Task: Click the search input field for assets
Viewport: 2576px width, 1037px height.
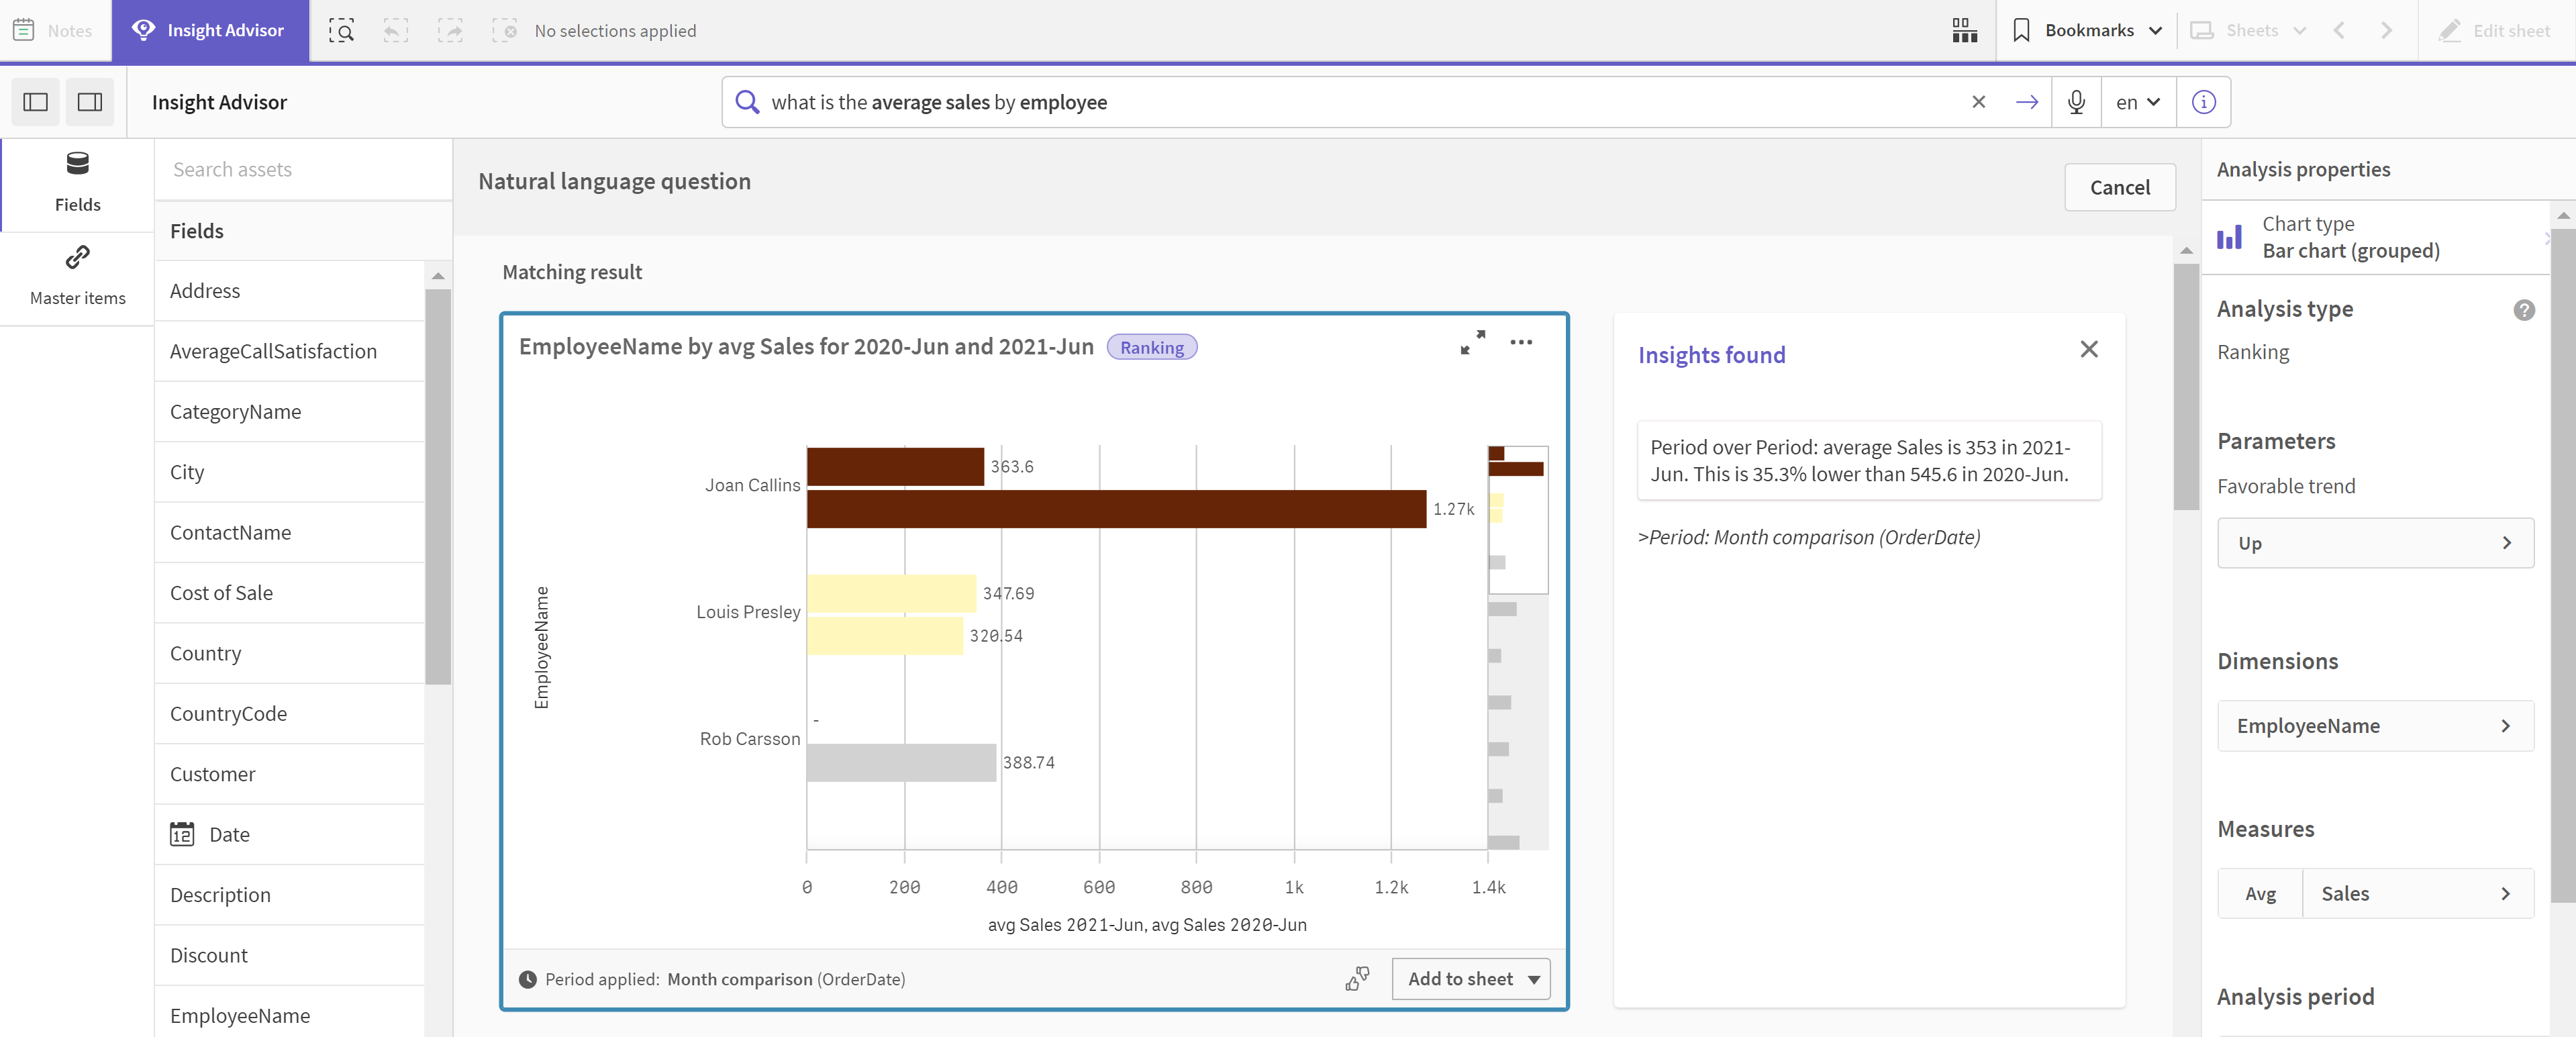Action: tap(302, 168)
